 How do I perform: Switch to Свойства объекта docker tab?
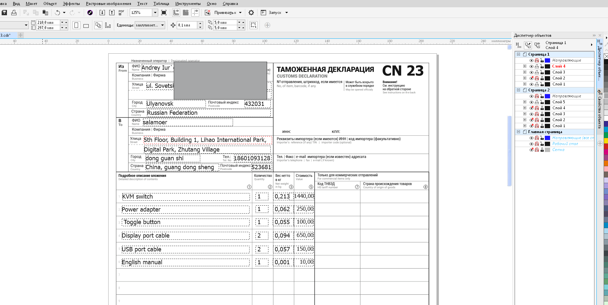(x=599, y=110)
